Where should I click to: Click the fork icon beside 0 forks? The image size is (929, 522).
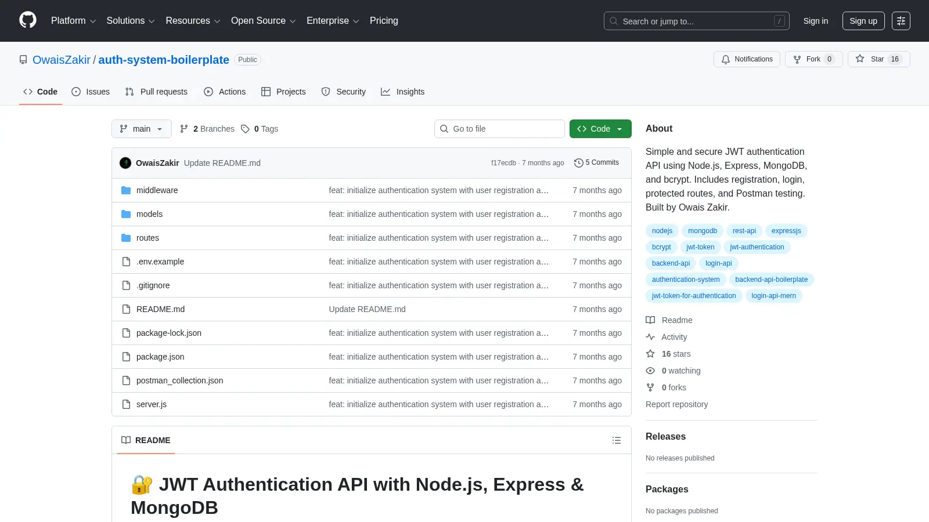(650, 387)
